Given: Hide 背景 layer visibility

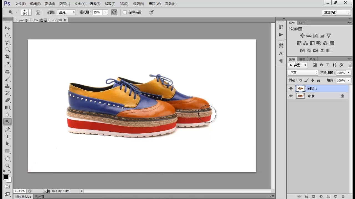Looking at the screenshot, I should [291, 96].
